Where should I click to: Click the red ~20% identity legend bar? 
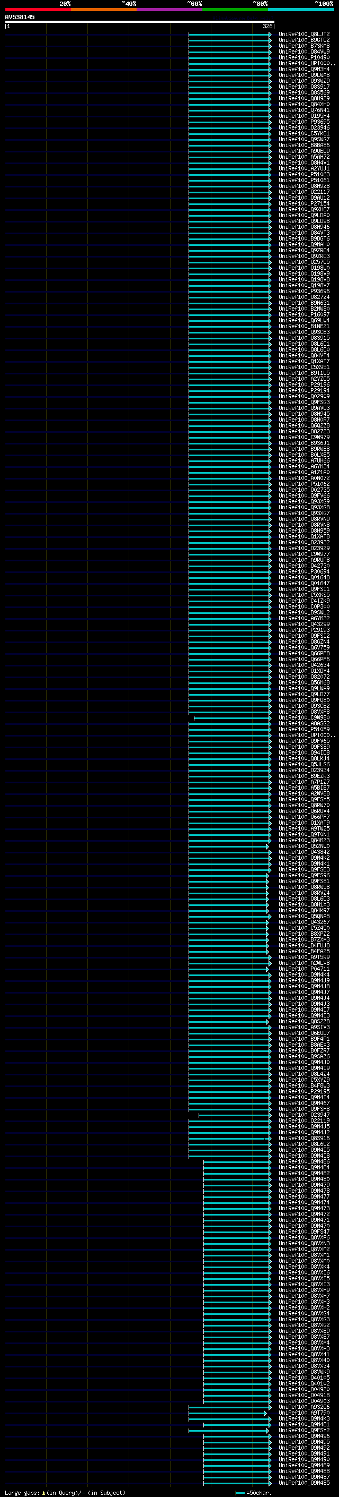(38, 10)
